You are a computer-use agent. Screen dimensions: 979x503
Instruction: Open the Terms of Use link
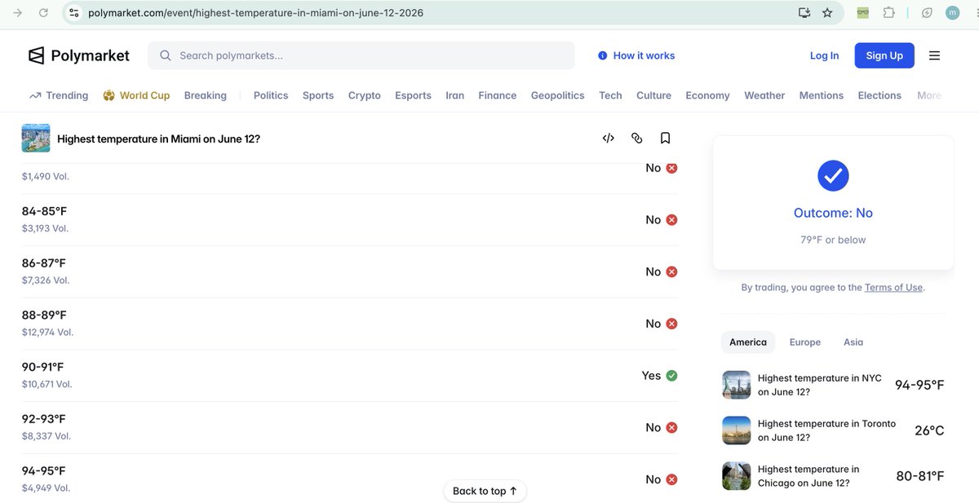click(893, 287)
